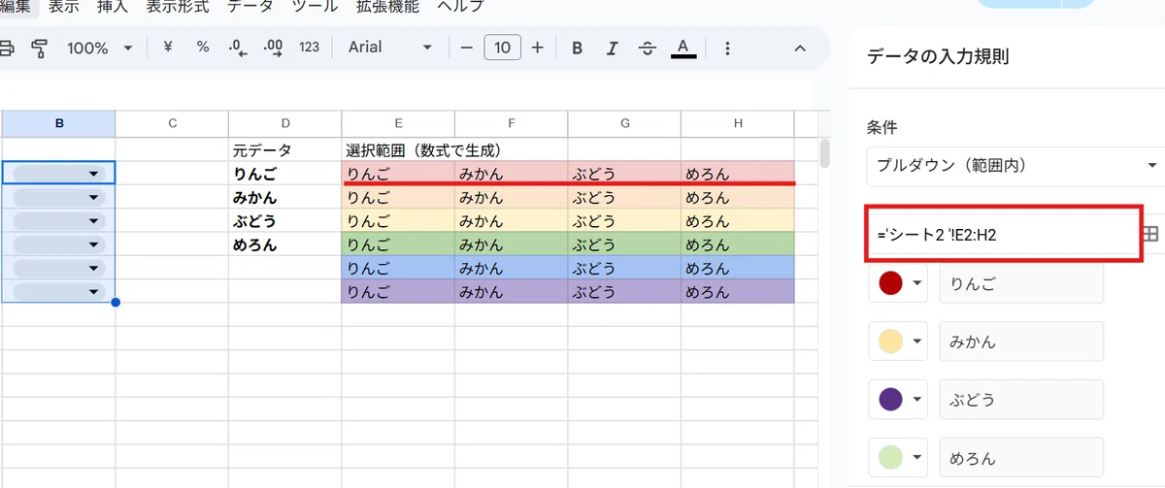
Task: Open the light green color swatch for めろん
Action: (x=898, y=457)
